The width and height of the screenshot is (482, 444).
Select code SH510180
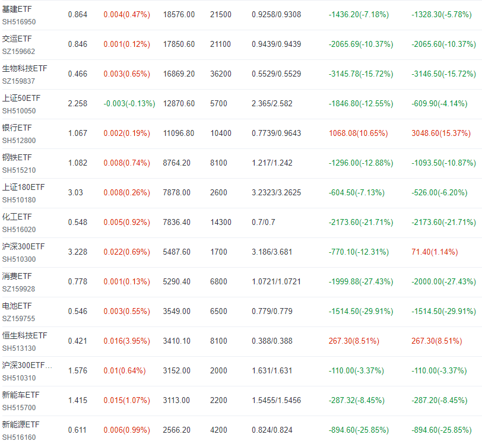coord(19,200)
